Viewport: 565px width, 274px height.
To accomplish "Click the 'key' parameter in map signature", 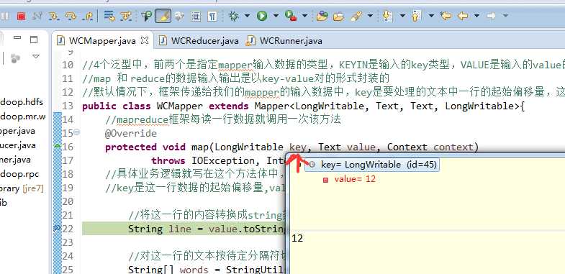I will pos(298,147).
